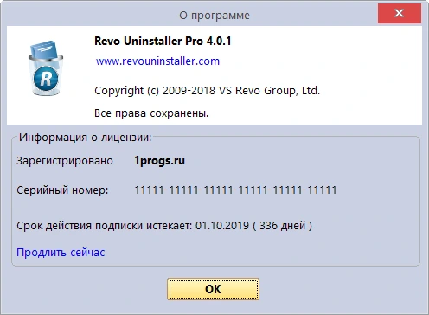The height and width of the screenshot is (315, 429).
Task: Click the OK button
Action: (x=213, y=289)
